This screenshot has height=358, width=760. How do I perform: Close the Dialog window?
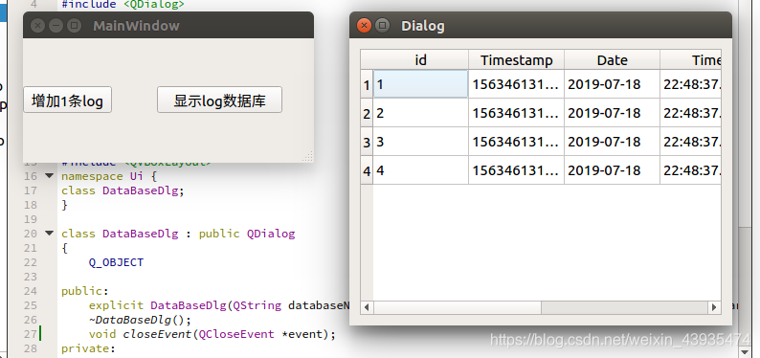pos(364,25)
